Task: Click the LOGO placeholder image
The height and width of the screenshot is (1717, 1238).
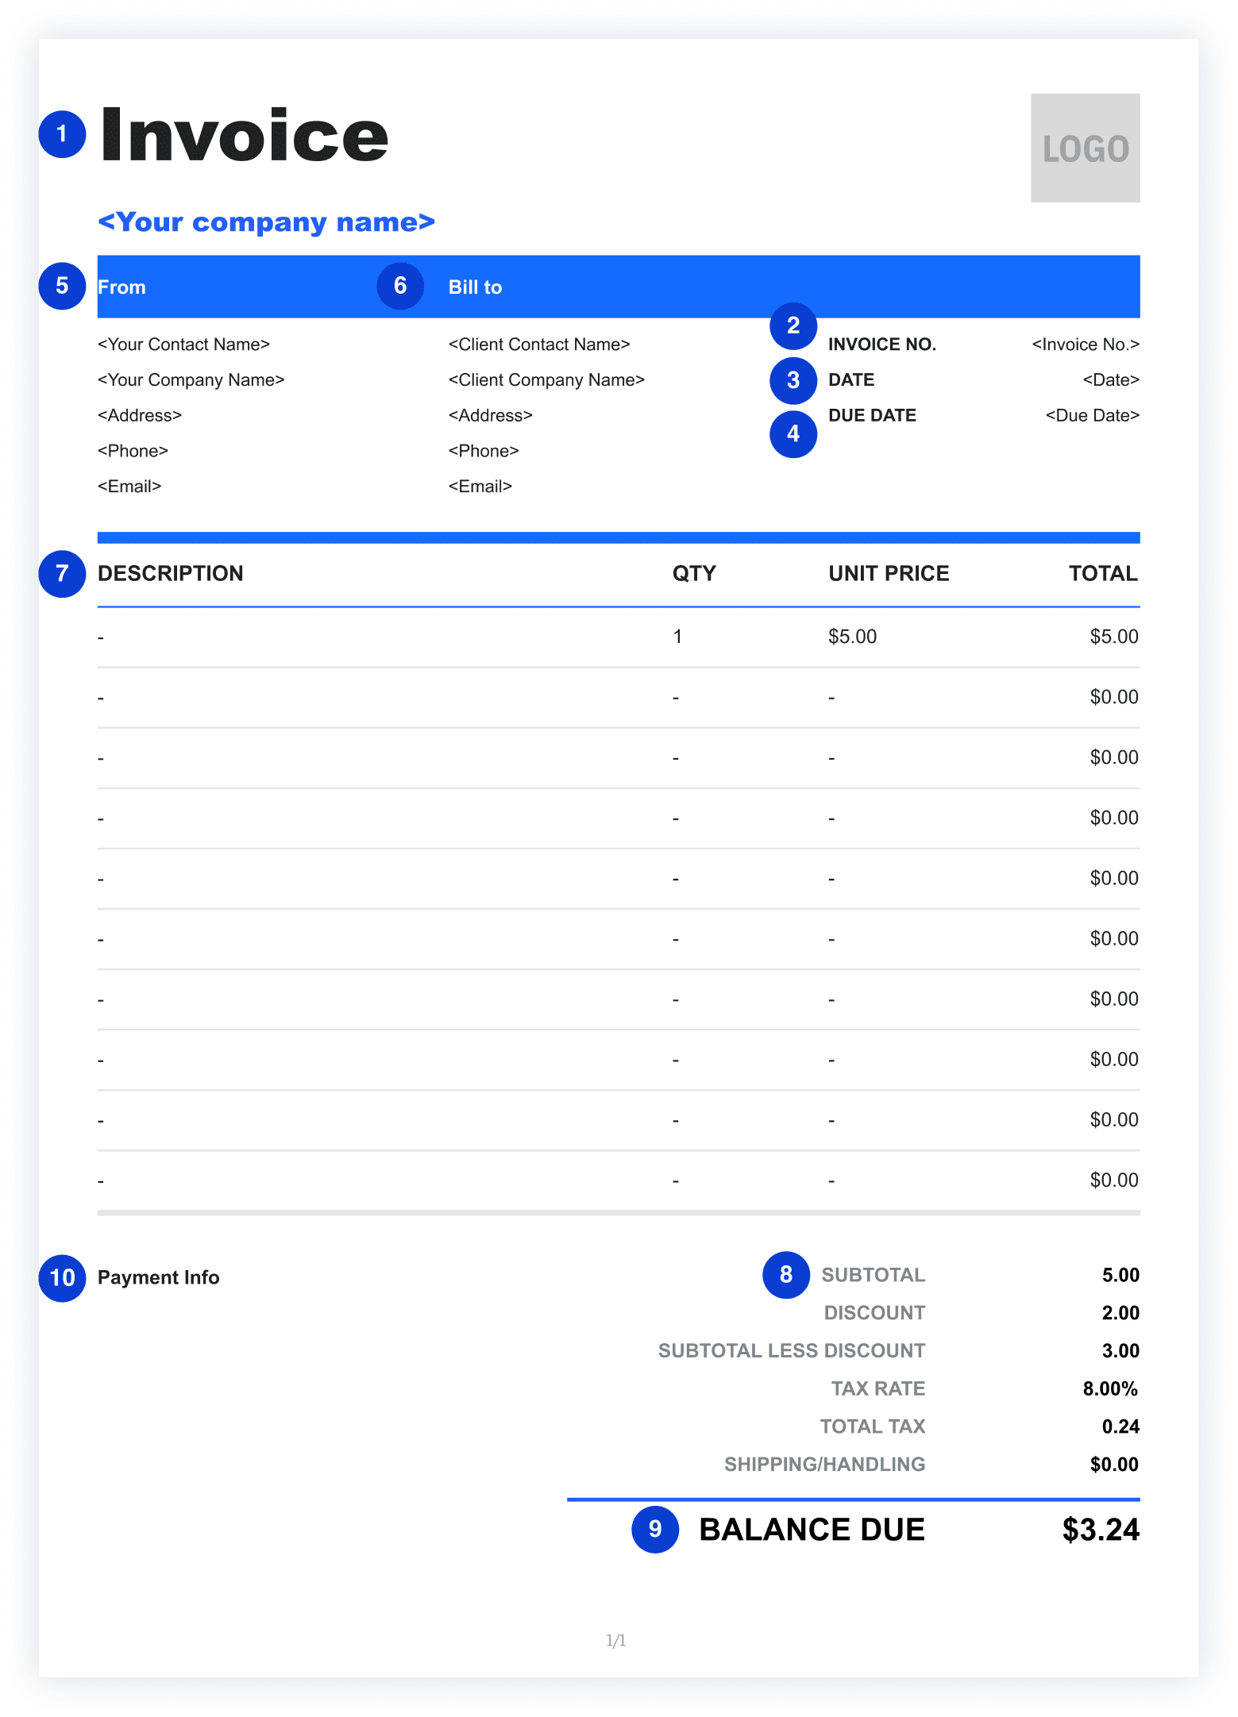Action: coord(1085,148)
